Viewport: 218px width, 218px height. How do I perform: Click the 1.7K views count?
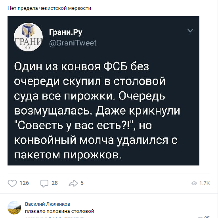point(205,183)
